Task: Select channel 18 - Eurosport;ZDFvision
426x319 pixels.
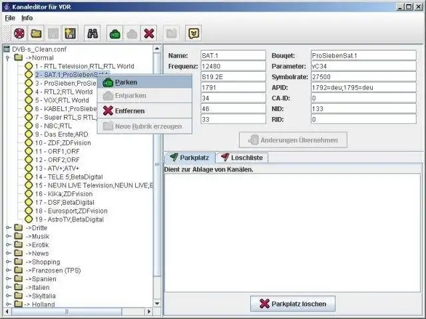Action: click(x=71, y=211)
